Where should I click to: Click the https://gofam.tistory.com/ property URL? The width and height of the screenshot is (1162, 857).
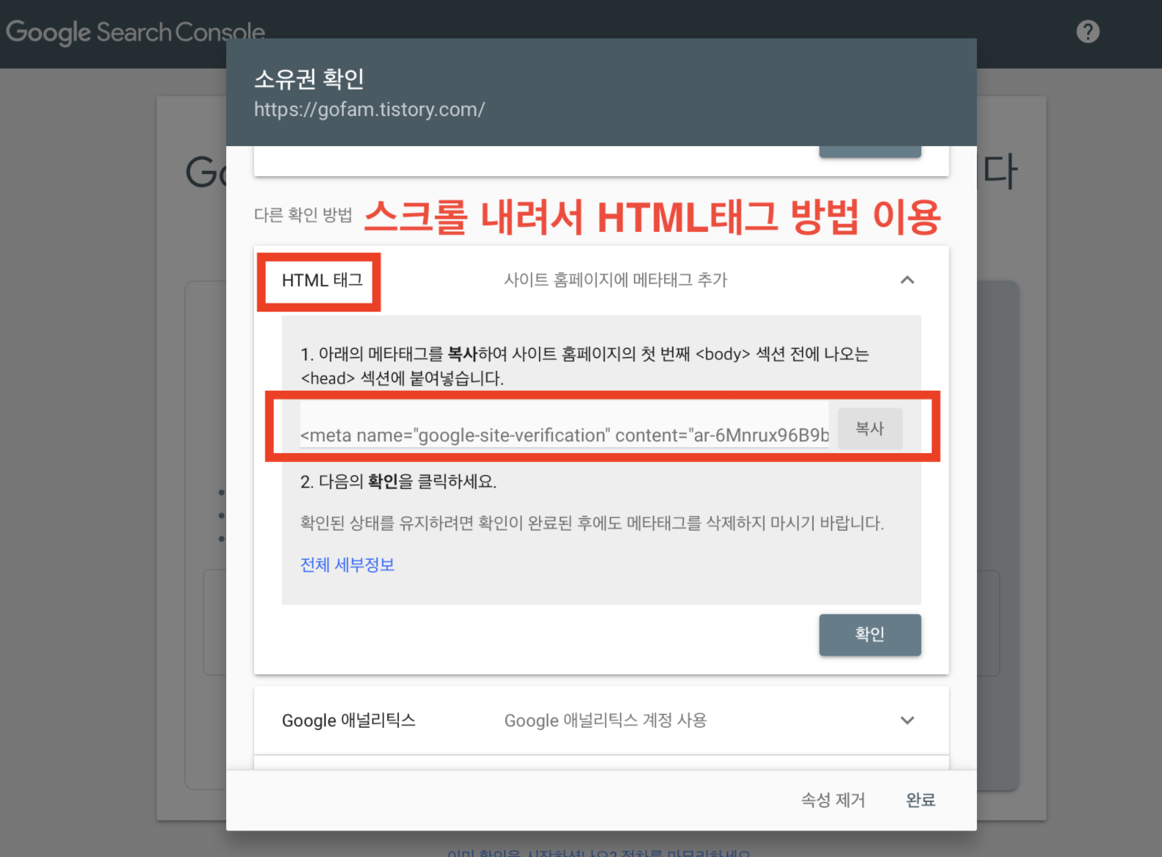(x=369, y=109)
